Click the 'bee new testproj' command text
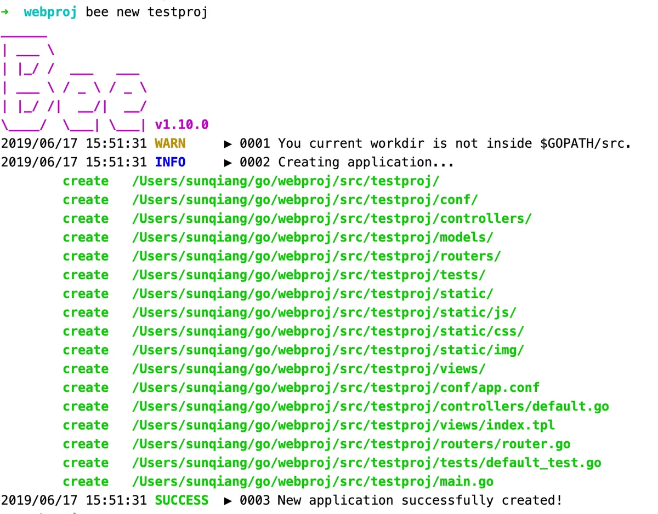 (146, 13)
